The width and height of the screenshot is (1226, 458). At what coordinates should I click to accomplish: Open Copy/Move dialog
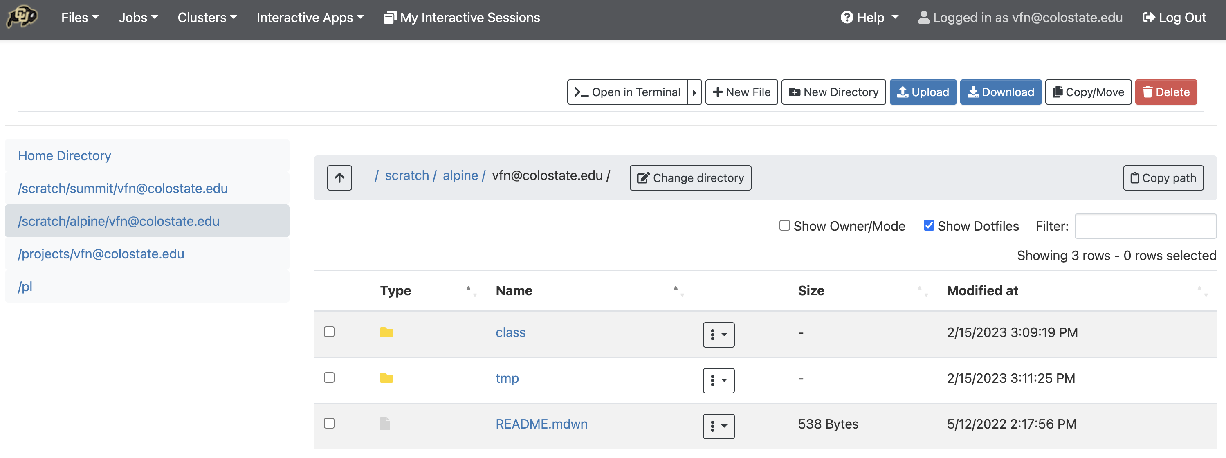[1089, 92]
